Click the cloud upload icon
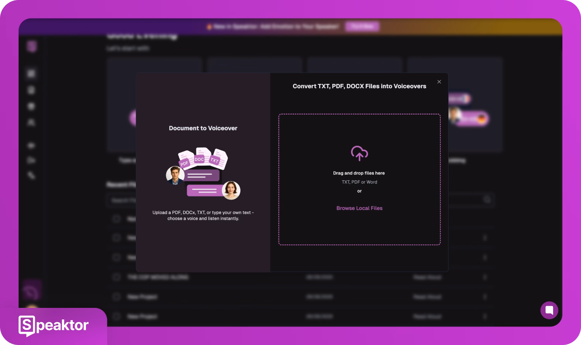Screen dimensions: 581x345 pyautogui.click(x=359, y=153)
